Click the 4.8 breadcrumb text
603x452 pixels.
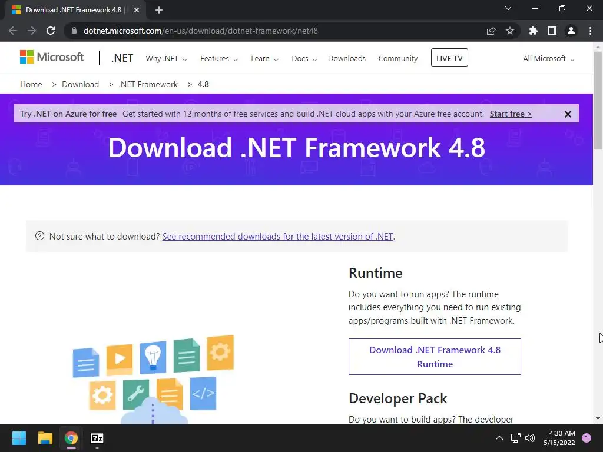coord(203,85)
